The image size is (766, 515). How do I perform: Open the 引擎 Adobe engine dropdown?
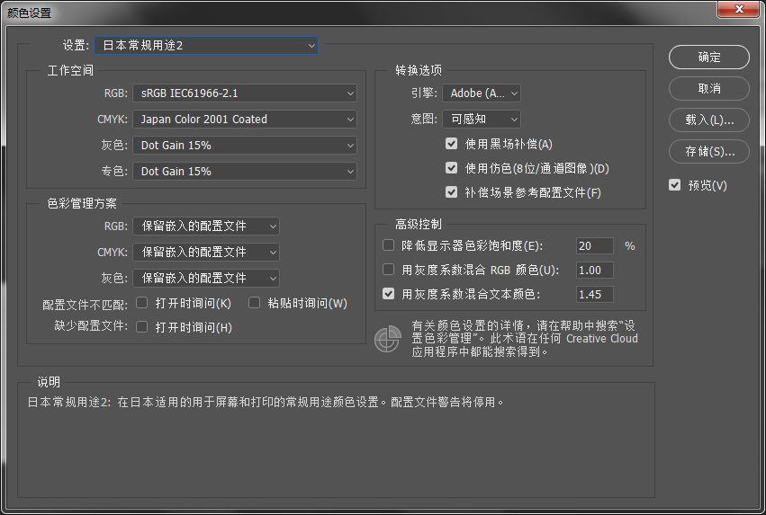(x=482, y=93)
